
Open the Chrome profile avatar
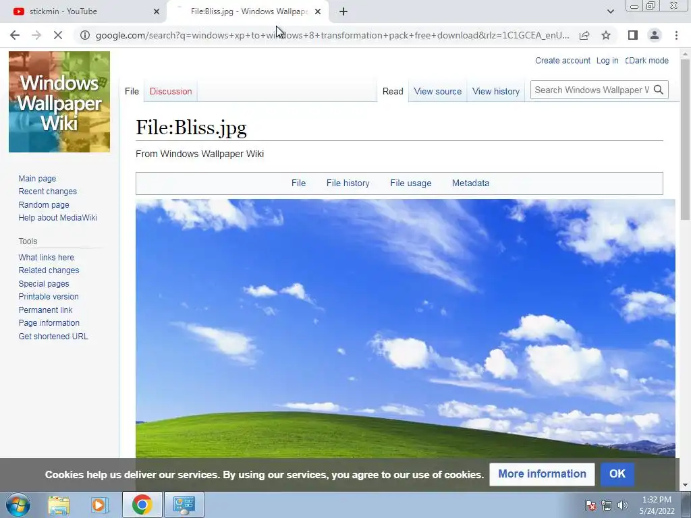[655, 35]
